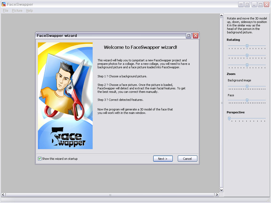Screen dimensions: 271x203
Task: Click the Step 1 Choose a background picture text
Action: click(122, 76)
